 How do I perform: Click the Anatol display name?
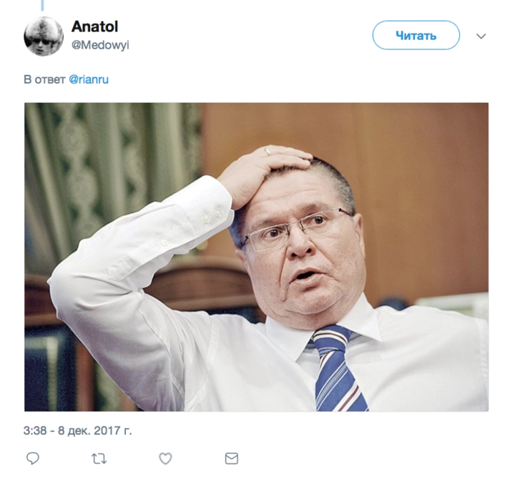point(94,26)
